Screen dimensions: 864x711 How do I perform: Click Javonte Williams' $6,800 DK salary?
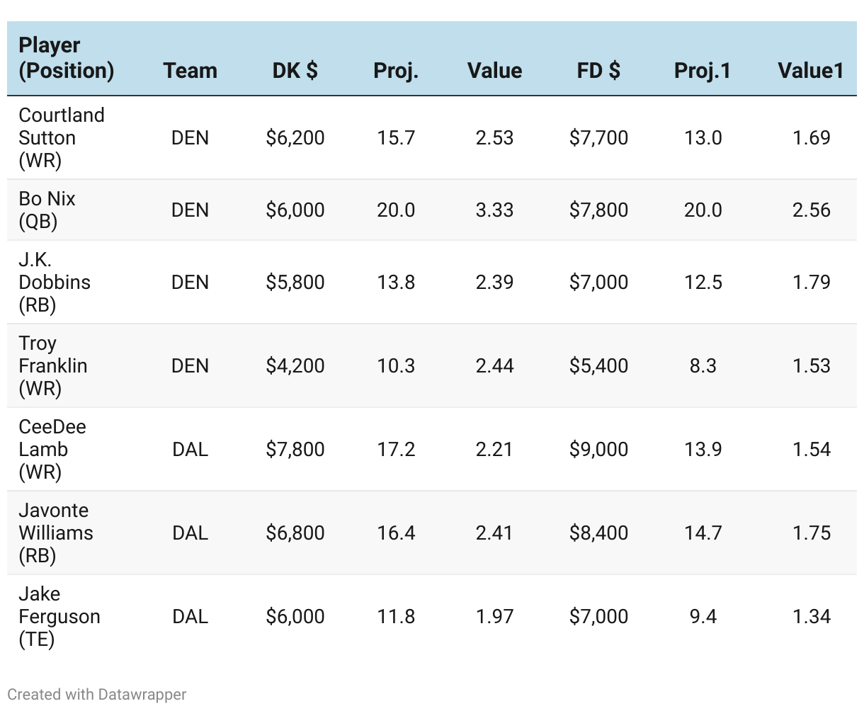[x=295, y=533]
